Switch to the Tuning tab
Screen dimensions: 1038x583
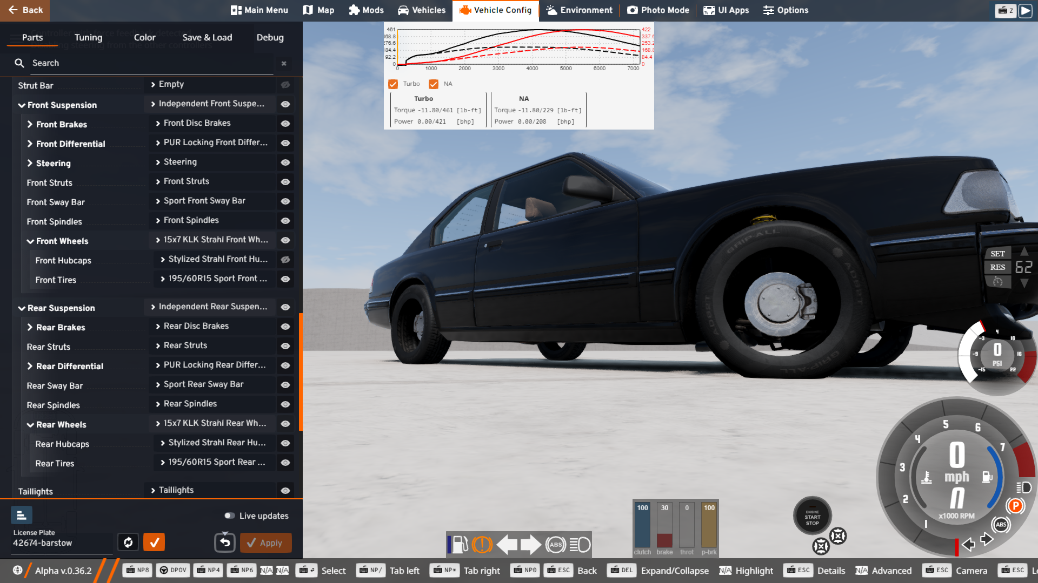coord(88,37)
